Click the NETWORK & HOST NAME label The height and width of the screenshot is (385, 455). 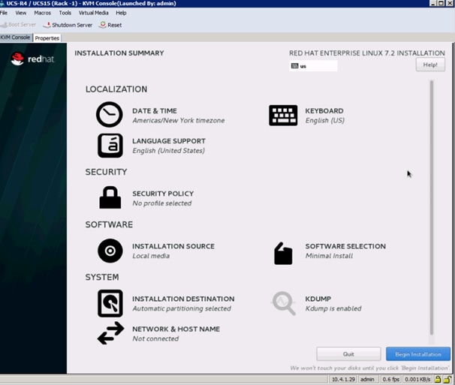click(176, 329)
